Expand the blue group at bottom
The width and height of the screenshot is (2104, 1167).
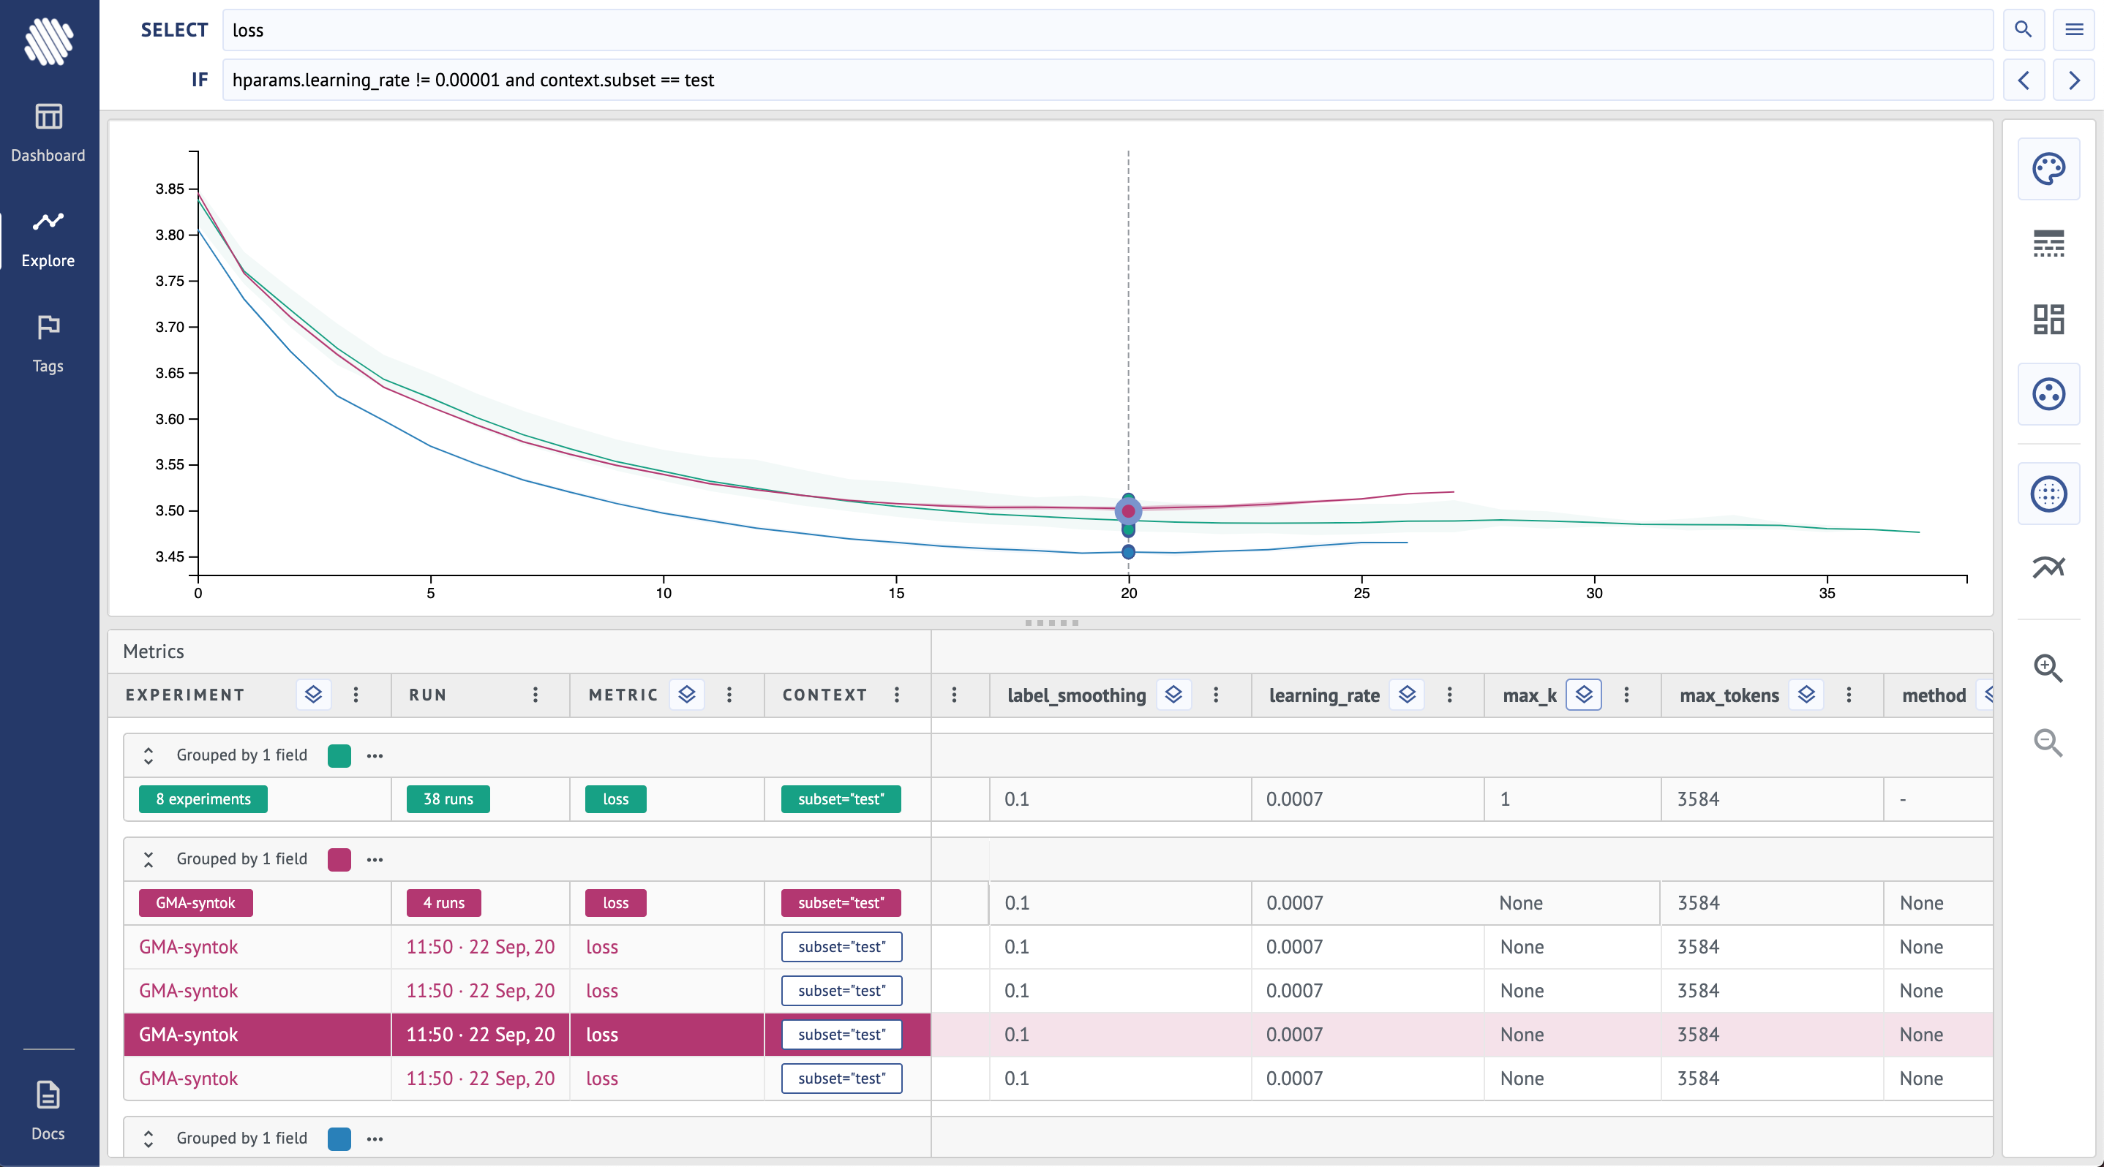pyautogui.click(x=149, y=1138)
